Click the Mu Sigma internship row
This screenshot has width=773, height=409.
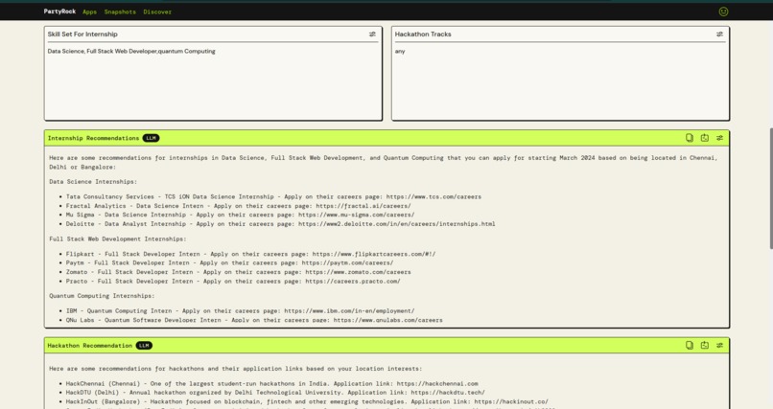pos(240,215)
